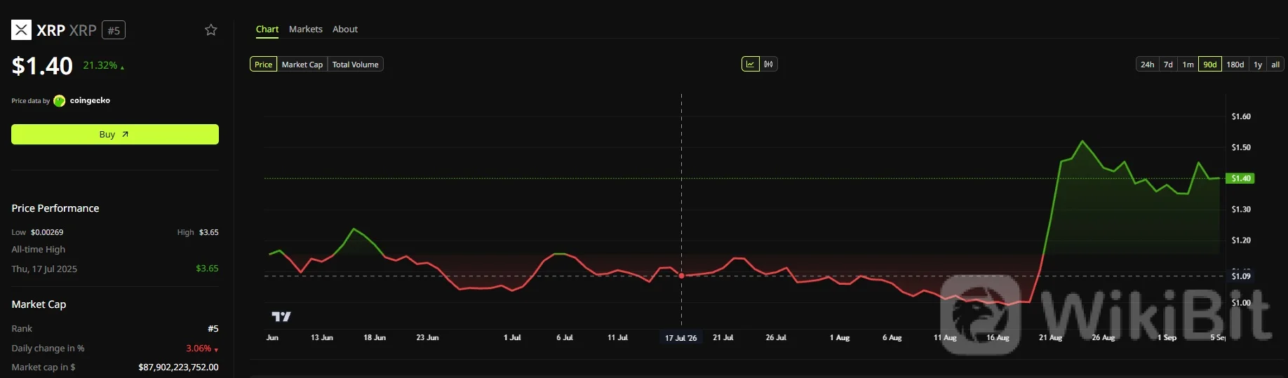Click the #5 rank badge near XRP
Viewport: 1288px width, 378px height.
pos(114,30)
